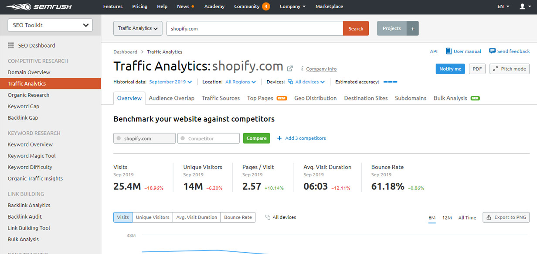Open Help in top navigation

[162, 7]
